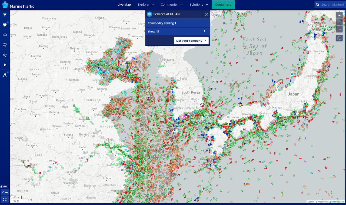Screen dimensions: 346x205
Task: Click the 388K vessel count indicator
Action: pyautogui.click(x=4, y=187)
